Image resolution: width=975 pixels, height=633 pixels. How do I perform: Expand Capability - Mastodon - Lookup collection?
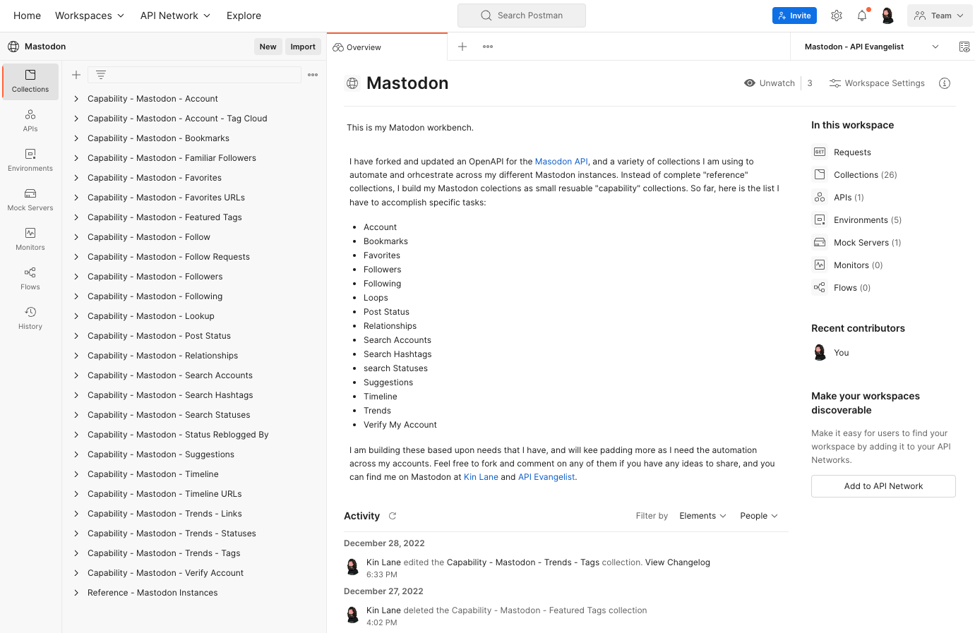76,316
